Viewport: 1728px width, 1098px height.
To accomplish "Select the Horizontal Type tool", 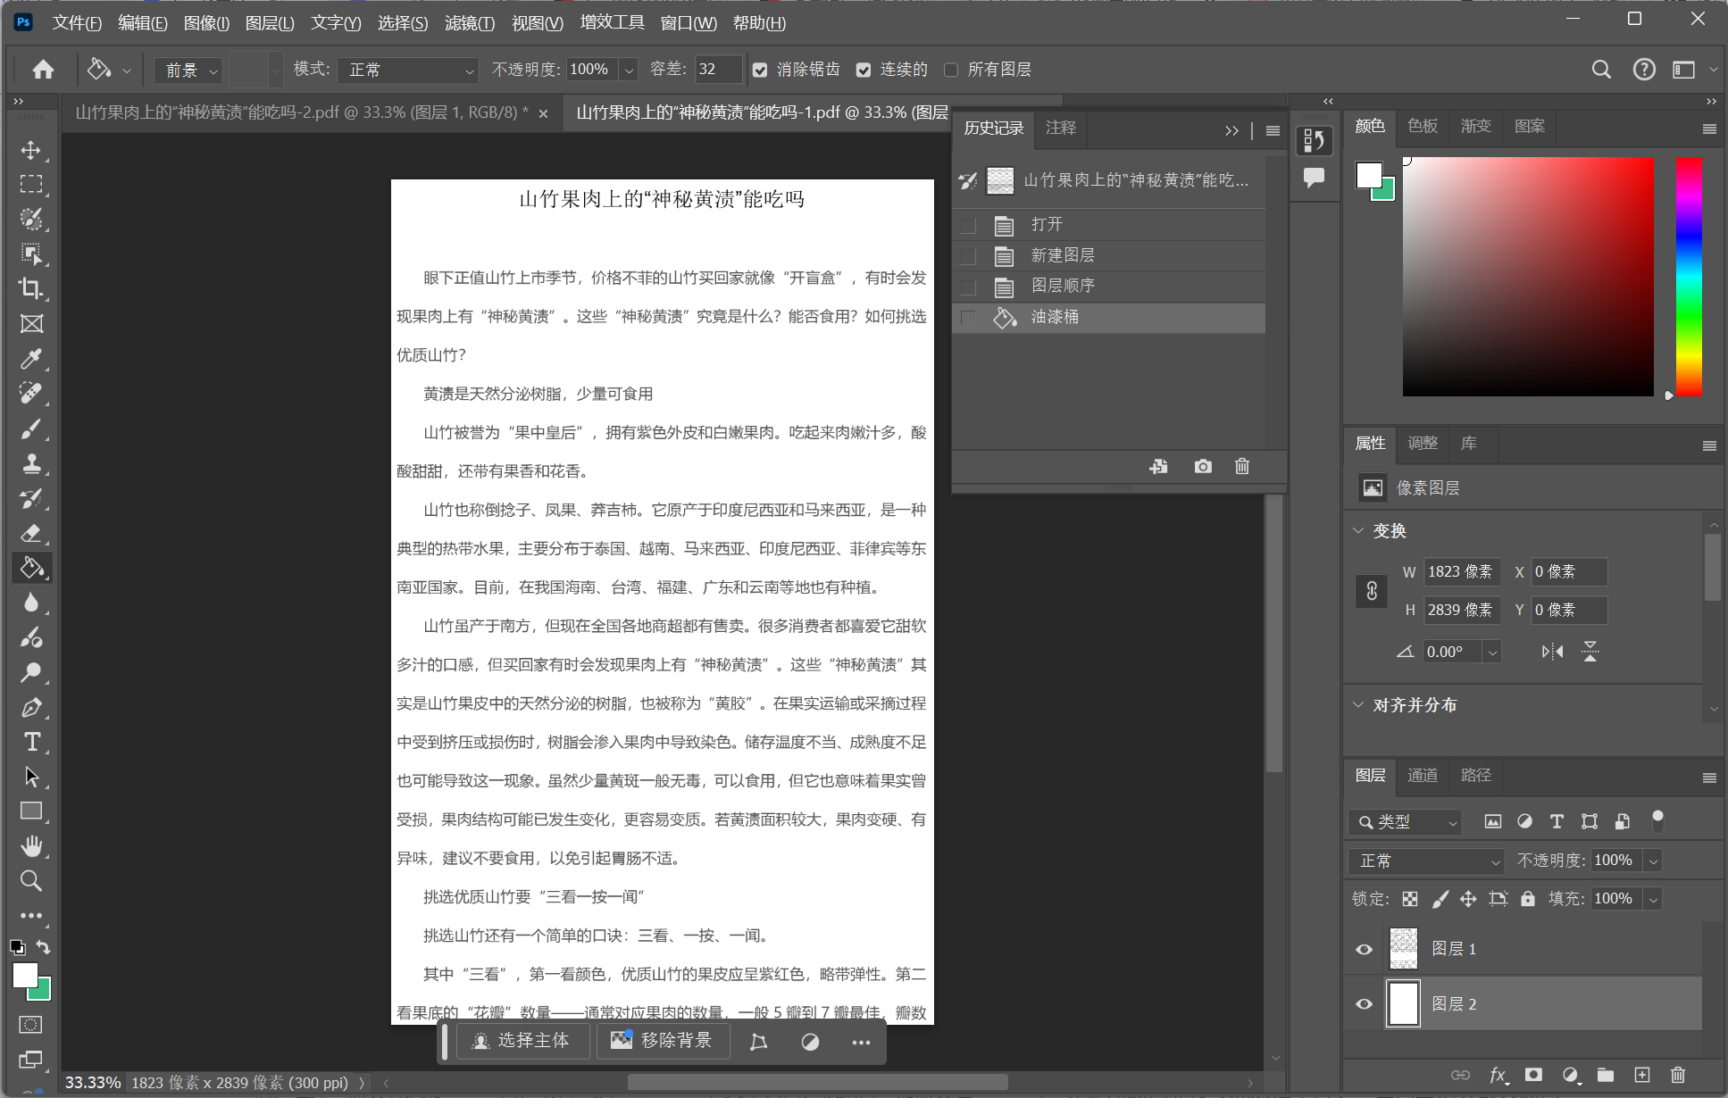I will (32, 742).
